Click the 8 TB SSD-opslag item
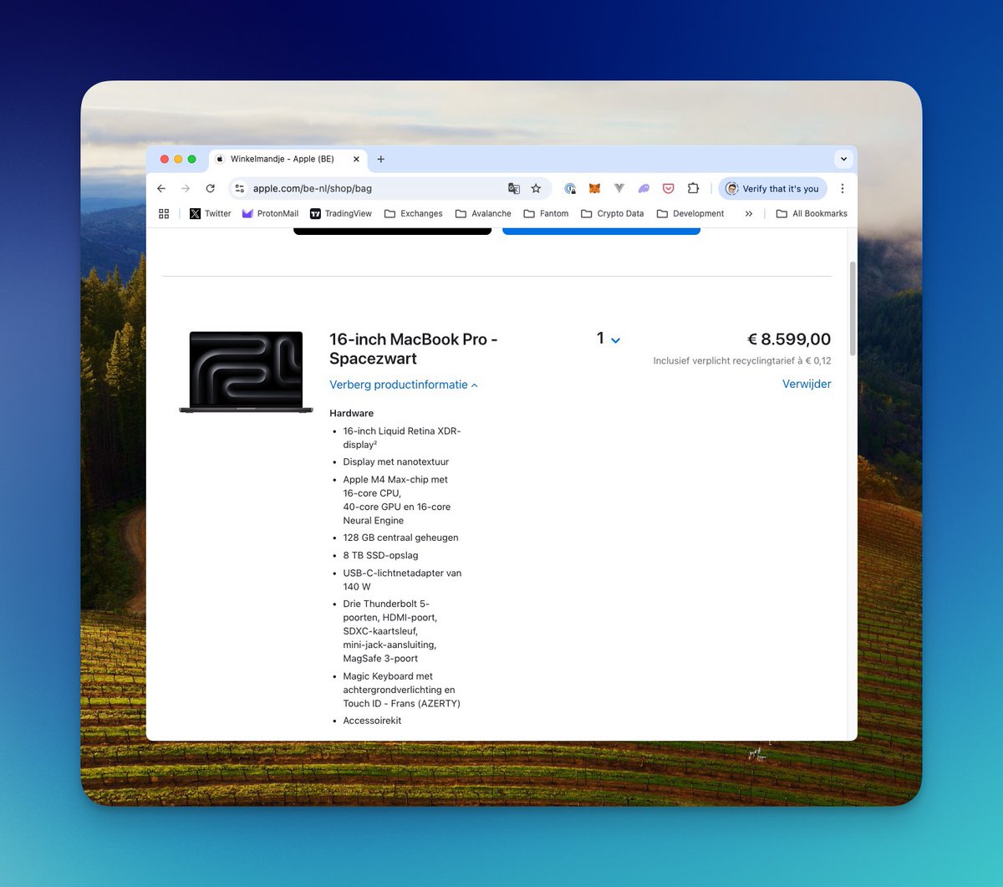The height and width of the screenshot is (887, 1003). coord(380,555)
